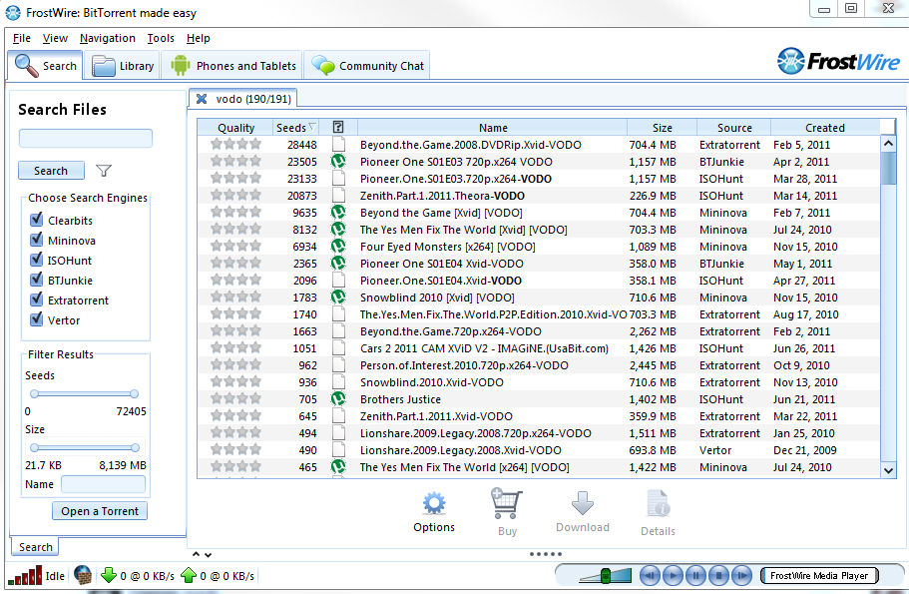Adjust the media player volume slider

[x=606, y=575]
